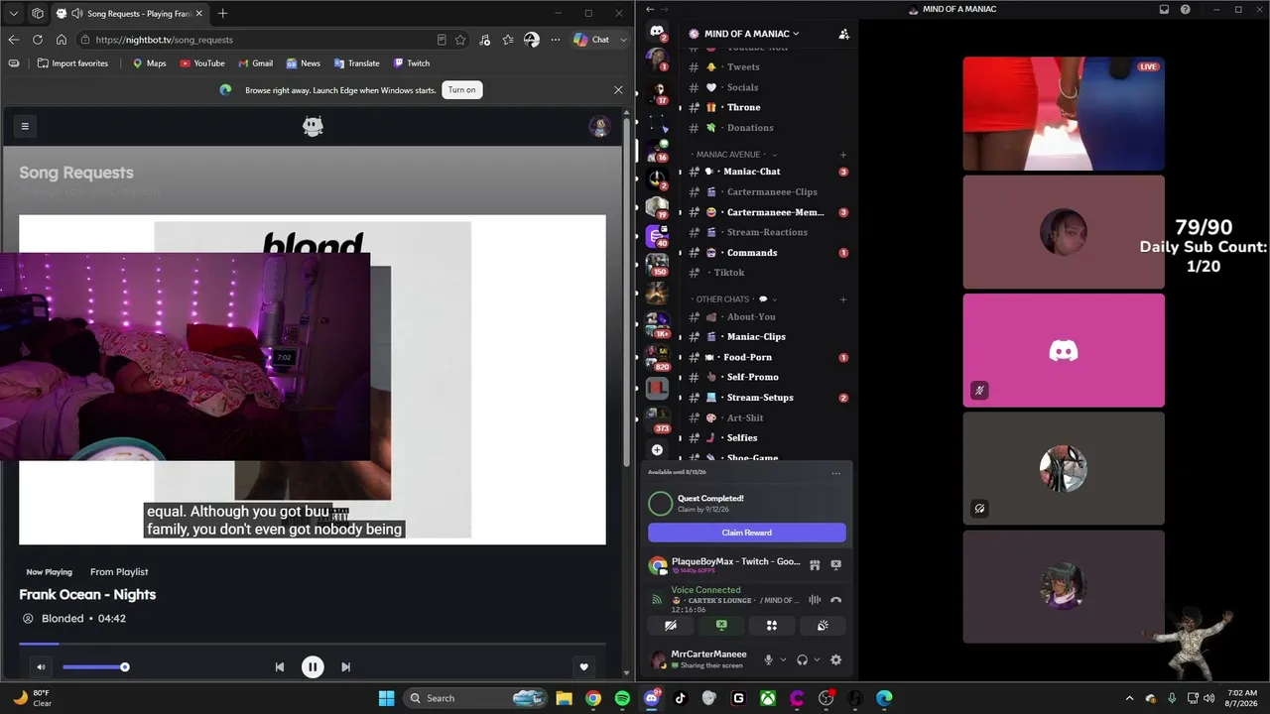Open Edge reader view icon
The image size is (1270, 714).
(442, 40)
